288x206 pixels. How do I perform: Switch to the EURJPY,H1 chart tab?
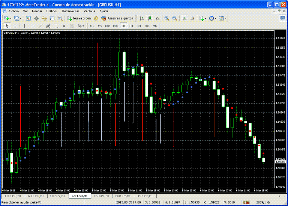click(123, 196)
